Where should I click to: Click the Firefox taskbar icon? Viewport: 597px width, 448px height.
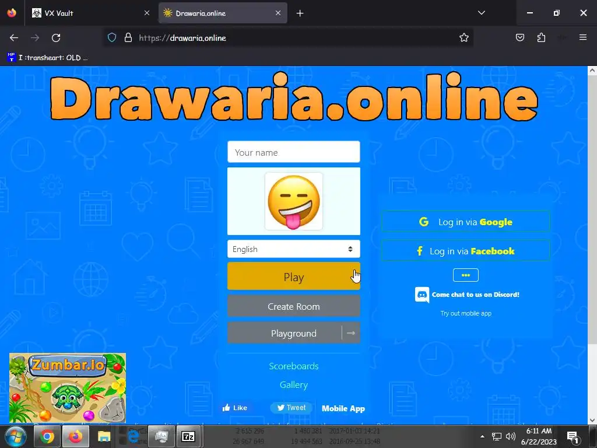(76, 436)
